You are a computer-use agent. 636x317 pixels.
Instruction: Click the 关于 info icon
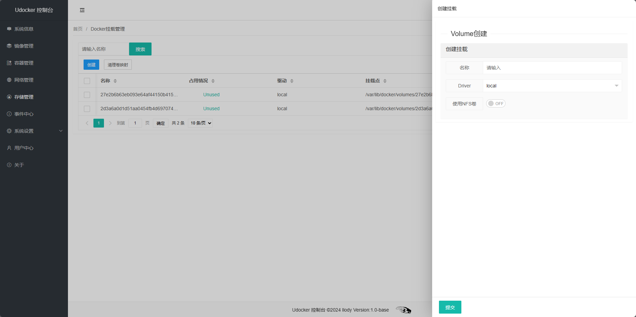[x=9, y=165]
